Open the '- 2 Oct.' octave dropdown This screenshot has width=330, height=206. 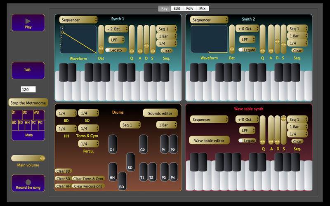point(116,29)
